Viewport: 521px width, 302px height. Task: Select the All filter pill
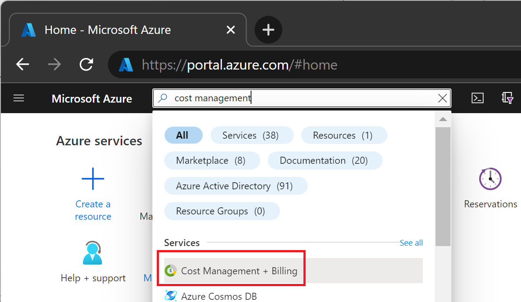coord(183,135)
